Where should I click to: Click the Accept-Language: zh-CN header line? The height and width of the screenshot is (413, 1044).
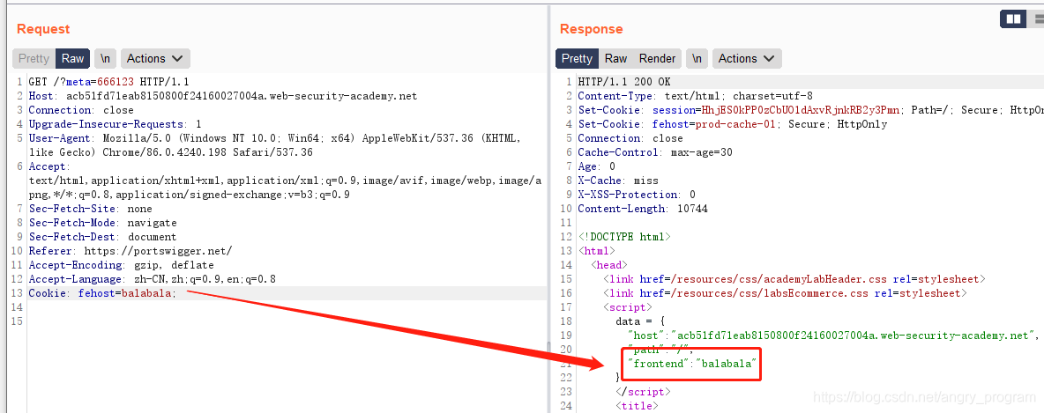(x=152, y=279)
